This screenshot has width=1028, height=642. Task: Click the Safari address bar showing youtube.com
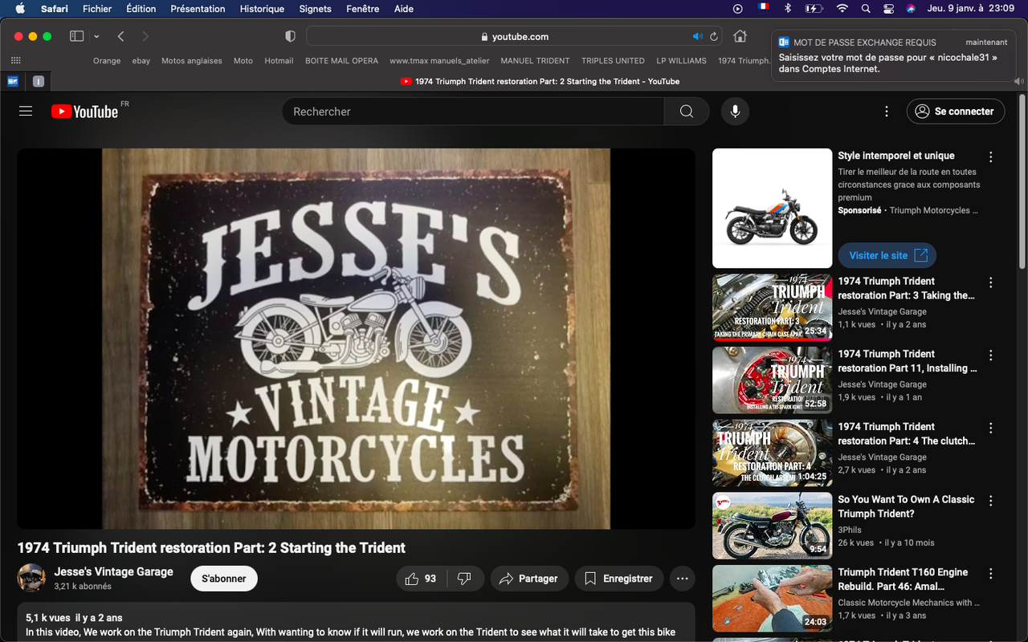pos(514,36)
